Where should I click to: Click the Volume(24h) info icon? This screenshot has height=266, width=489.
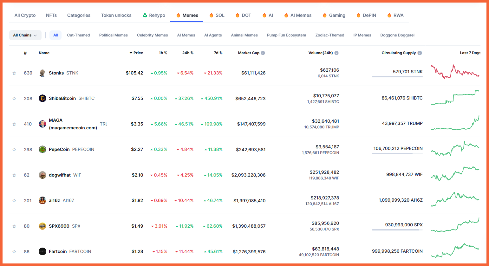coord(336,53)
